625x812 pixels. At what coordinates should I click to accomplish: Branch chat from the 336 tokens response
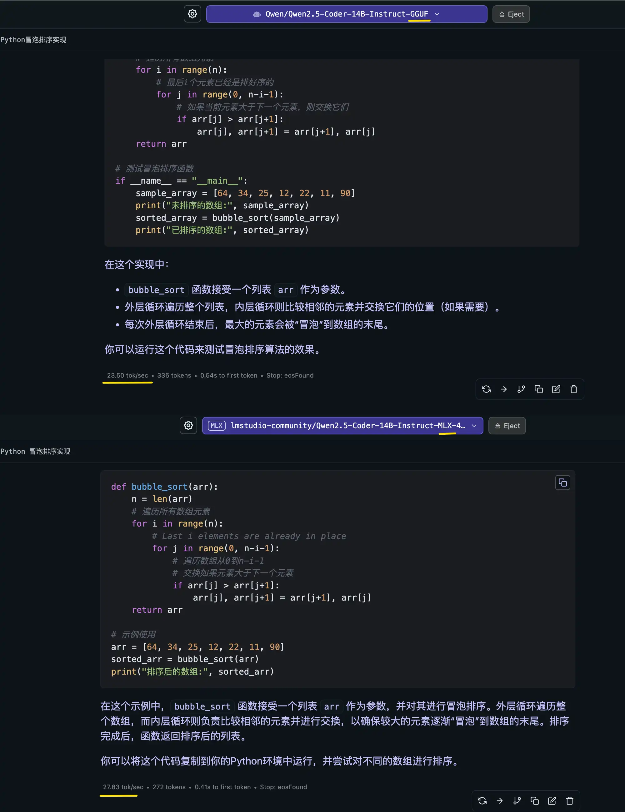coord(521,389)
